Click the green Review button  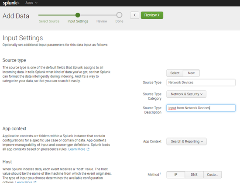pyautogui.click(x=152, y=15)
